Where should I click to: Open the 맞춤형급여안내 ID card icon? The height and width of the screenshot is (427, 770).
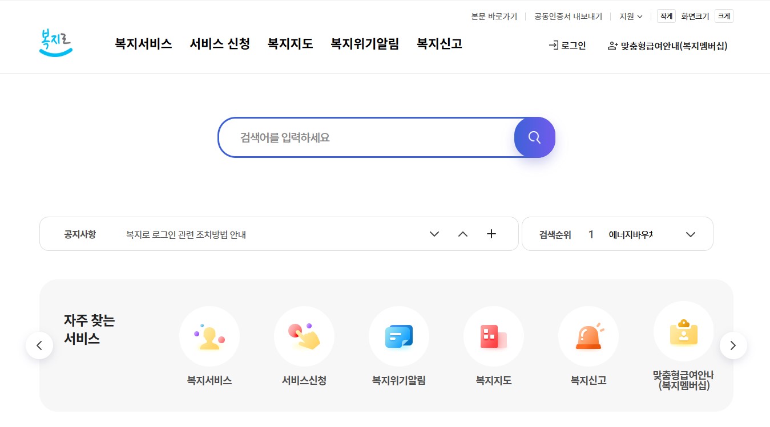pos(683,331)
